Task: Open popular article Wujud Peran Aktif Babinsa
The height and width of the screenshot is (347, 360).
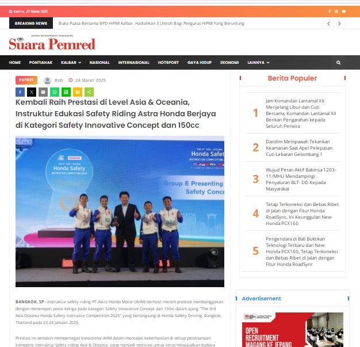Action: click(x=301, y=179)
